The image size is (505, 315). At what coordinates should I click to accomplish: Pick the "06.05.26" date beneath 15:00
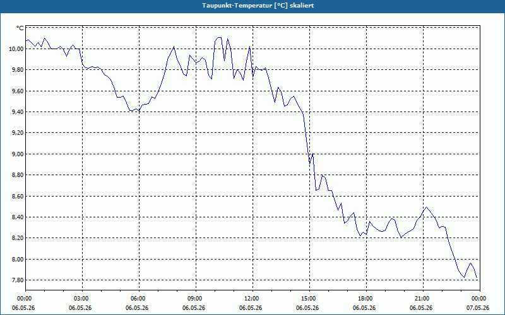(307, 308)
